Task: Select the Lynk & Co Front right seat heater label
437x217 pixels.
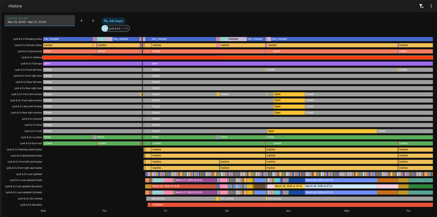Action: [24, 168]
